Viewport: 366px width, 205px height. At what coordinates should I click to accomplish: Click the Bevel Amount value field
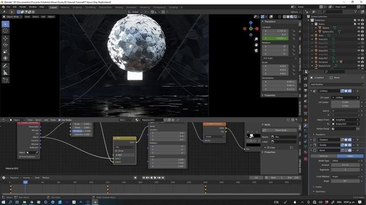click(345, 165)
